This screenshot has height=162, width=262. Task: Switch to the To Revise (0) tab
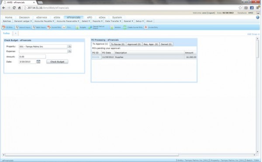(117, 44)
